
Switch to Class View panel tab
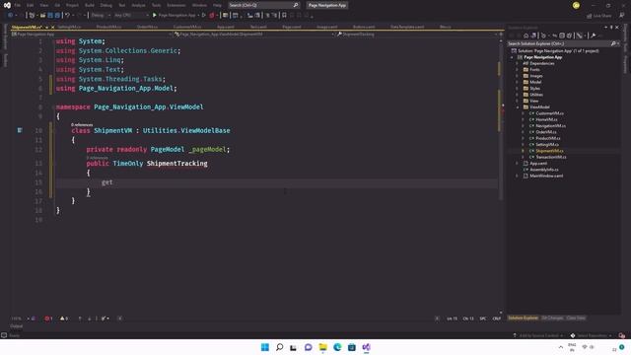[576, 318]
